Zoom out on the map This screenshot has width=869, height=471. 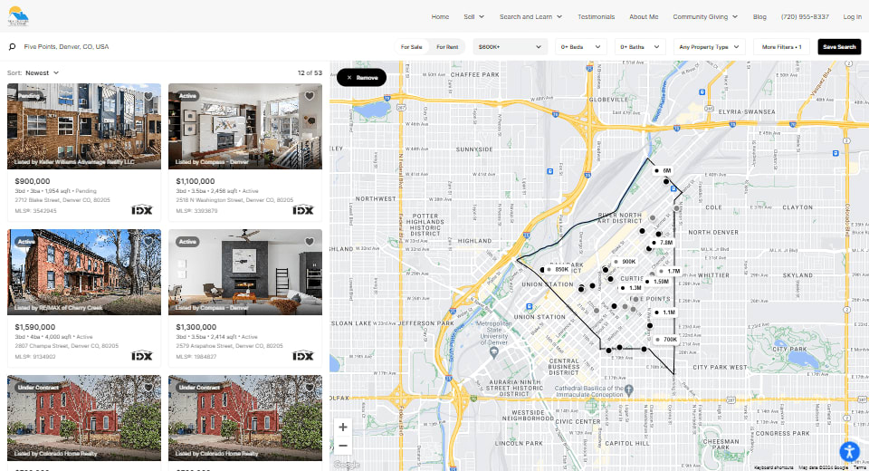click(x=343, y=446)
